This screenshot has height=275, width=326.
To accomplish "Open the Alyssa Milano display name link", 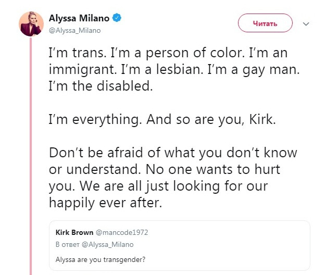I will point(79,18).
